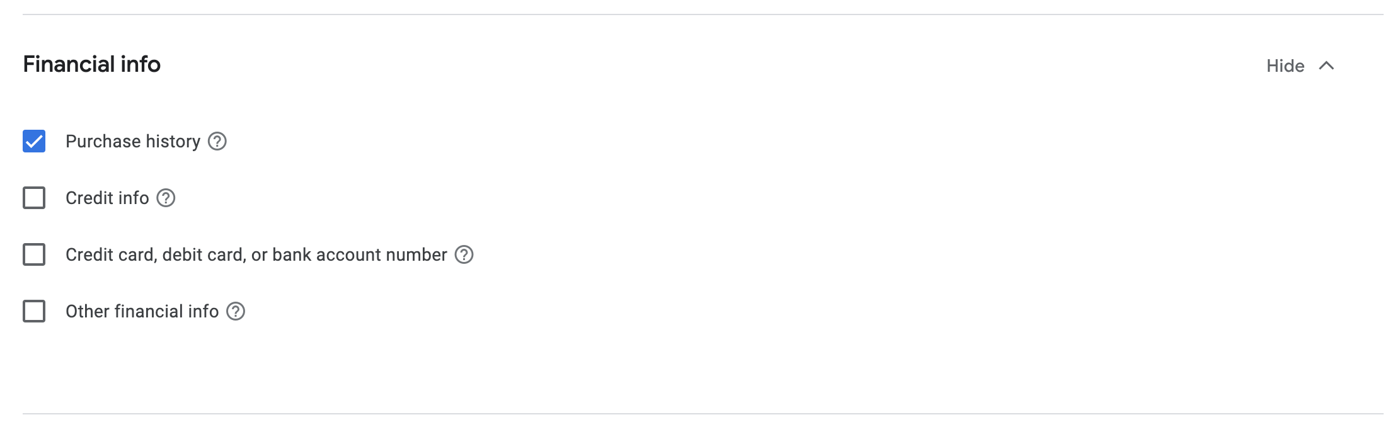This screenshot has height=427, width=1400.
Task: Click the divider line above Financial info
Action: pyautogui.click(x=703, y=14)
